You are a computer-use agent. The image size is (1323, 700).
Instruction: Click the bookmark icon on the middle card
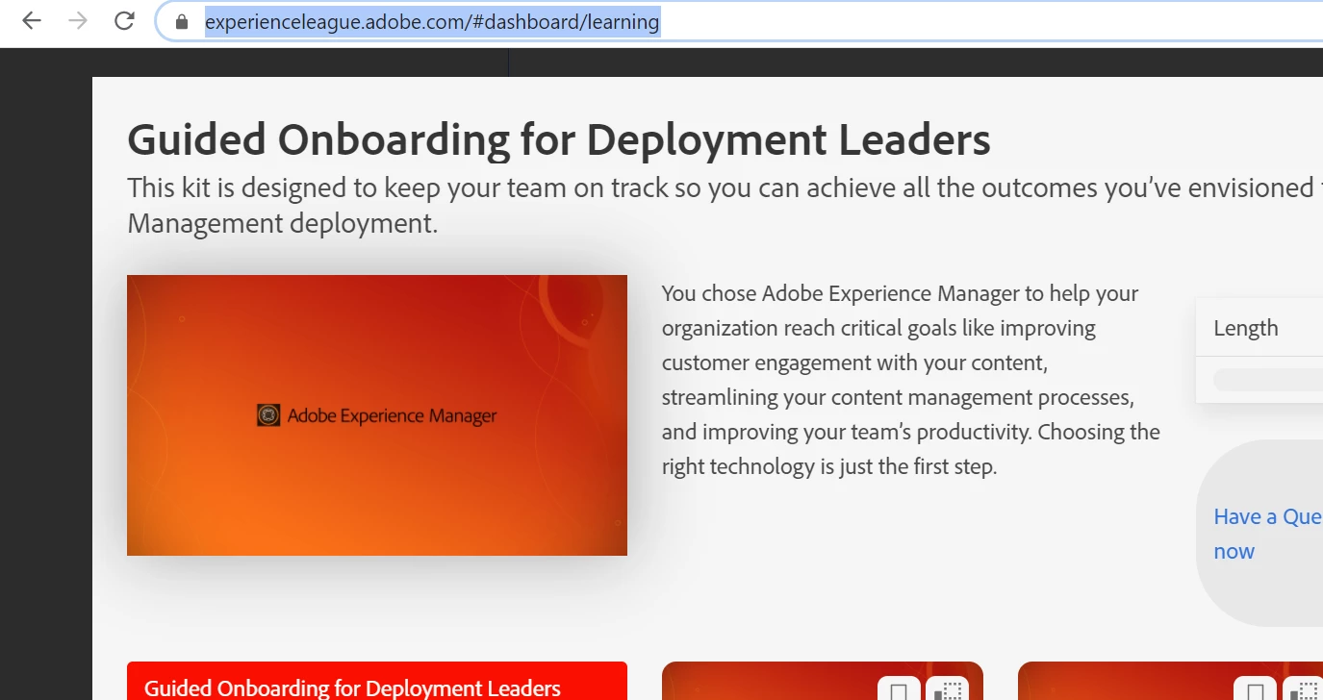coord(899,691)
